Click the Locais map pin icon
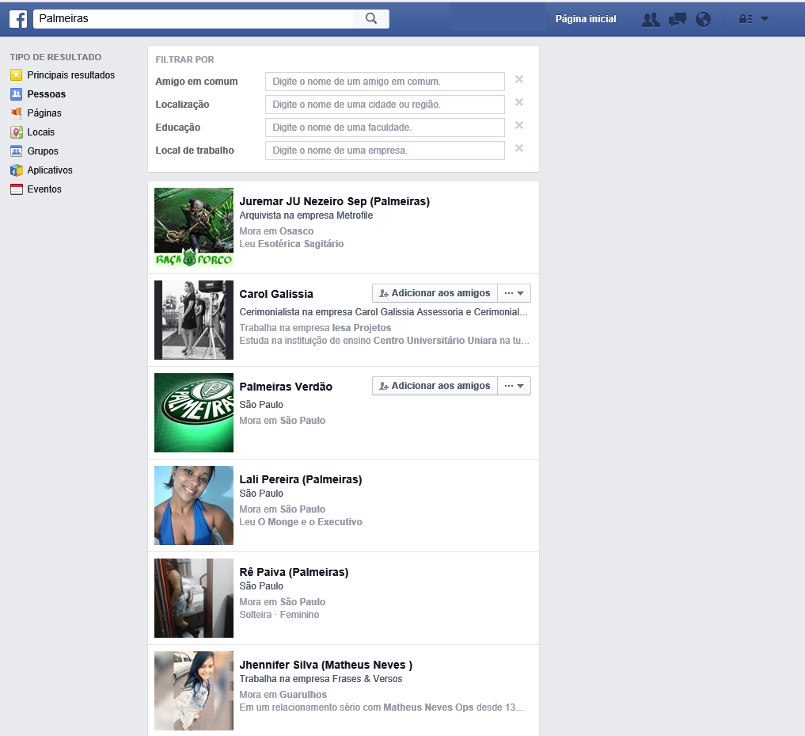 pos(17,132)
